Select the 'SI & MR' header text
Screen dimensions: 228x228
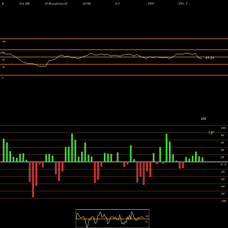(x=24, y=4)
